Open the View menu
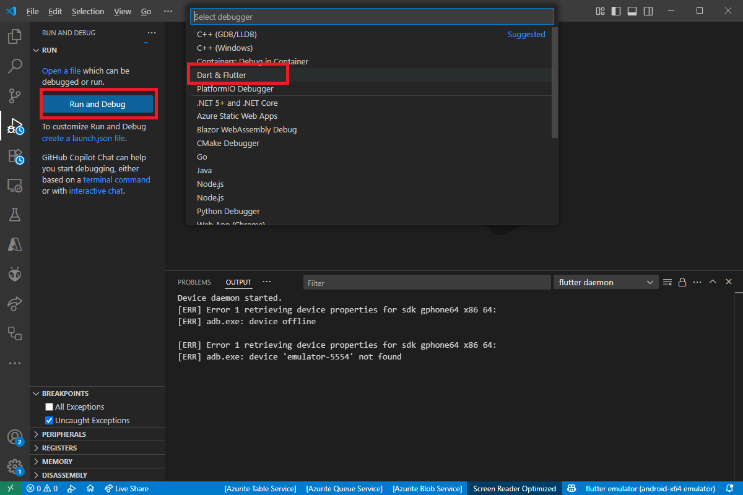The image size is (743, 495). point(122,11)
